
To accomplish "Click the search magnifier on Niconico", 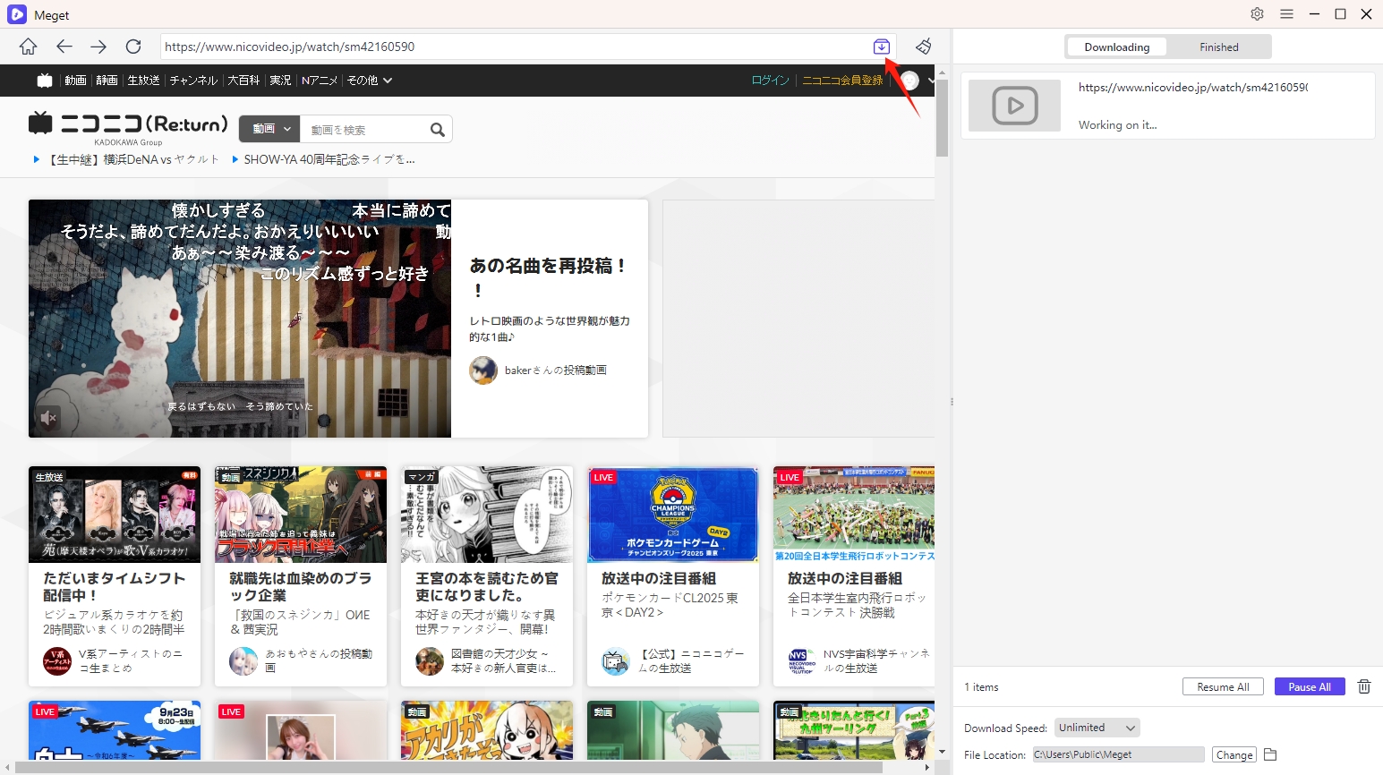I will click(437, 130).
